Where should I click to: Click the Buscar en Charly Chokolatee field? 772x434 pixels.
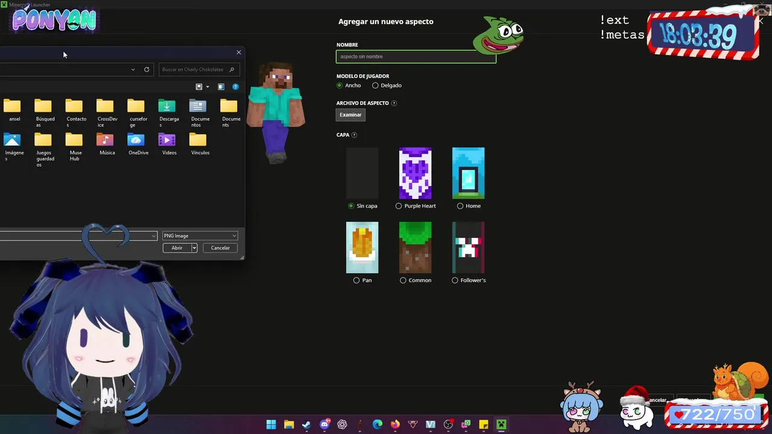199,69
